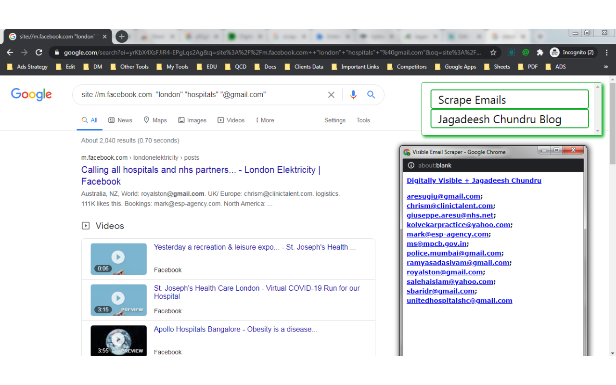
Task: Go to Google homepage via logo
Action: (x=31, y=94)
